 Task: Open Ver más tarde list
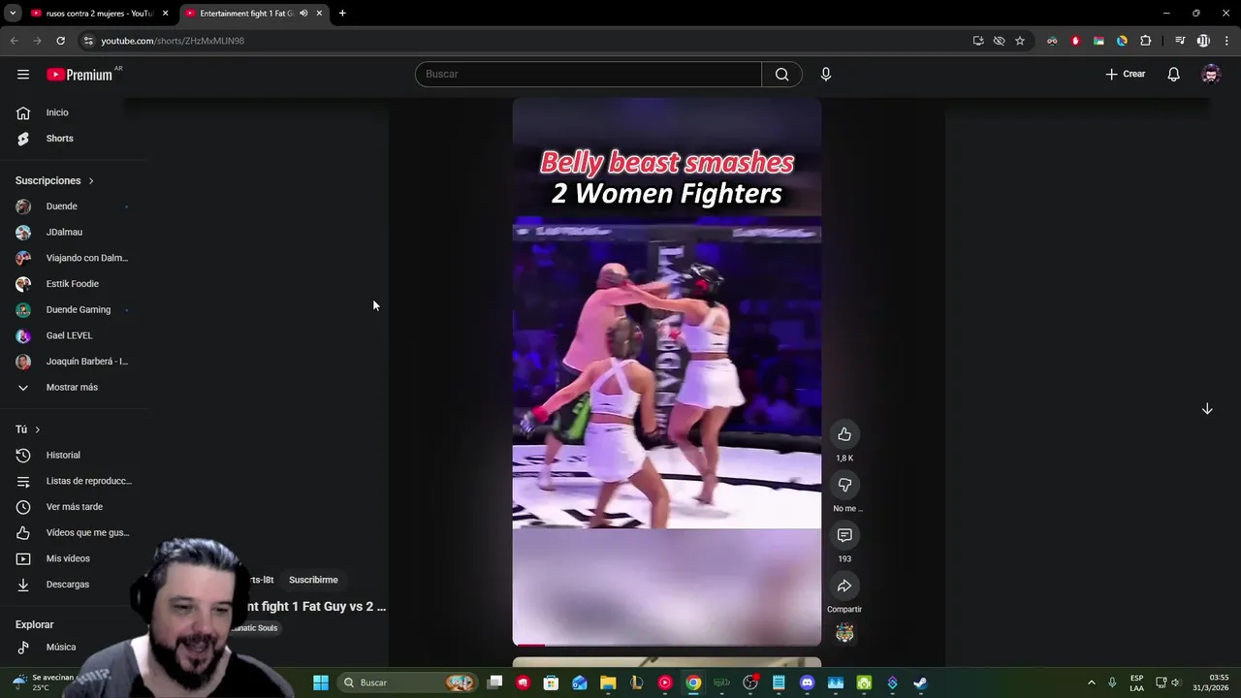point(74,507)
